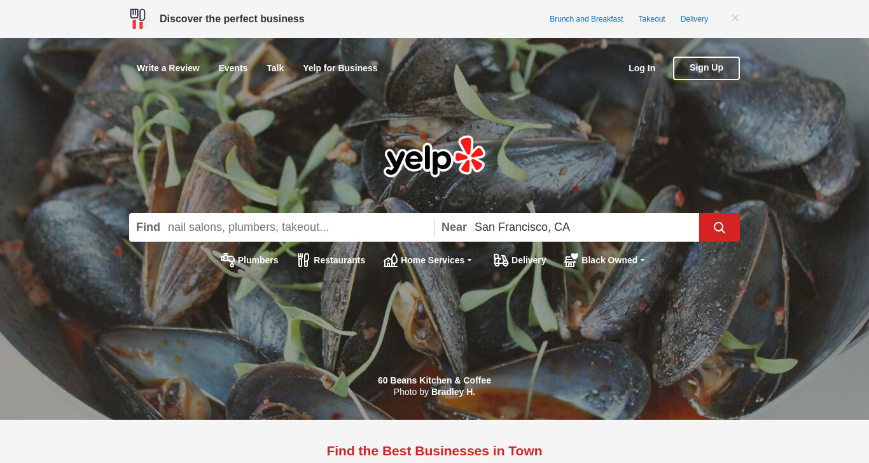Expand the Black Owned dropdown arrow
This screenshot has width=869, height=463.
[x=643, y=260]
